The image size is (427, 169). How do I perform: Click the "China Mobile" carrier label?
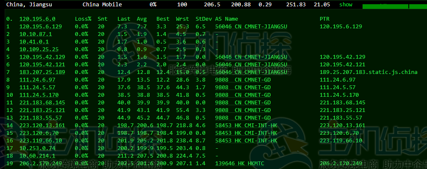point(102,5)
